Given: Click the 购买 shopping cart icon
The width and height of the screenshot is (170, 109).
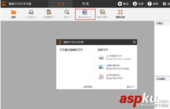Looking at the screenshot, I should (x=120, y=4).
